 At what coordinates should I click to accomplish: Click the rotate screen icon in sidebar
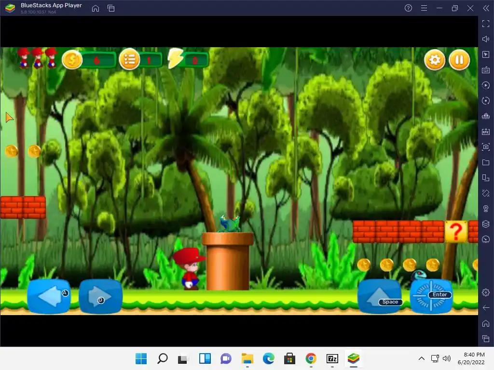click(486, 193)
